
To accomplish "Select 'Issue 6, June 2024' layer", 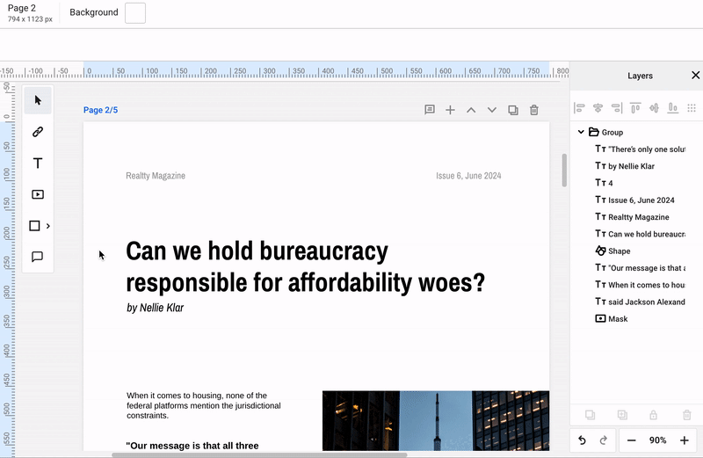I will click(634, 200).
